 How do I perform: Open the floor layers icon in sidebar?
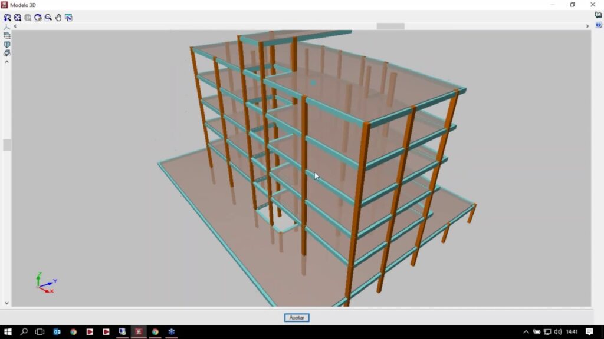7,36
